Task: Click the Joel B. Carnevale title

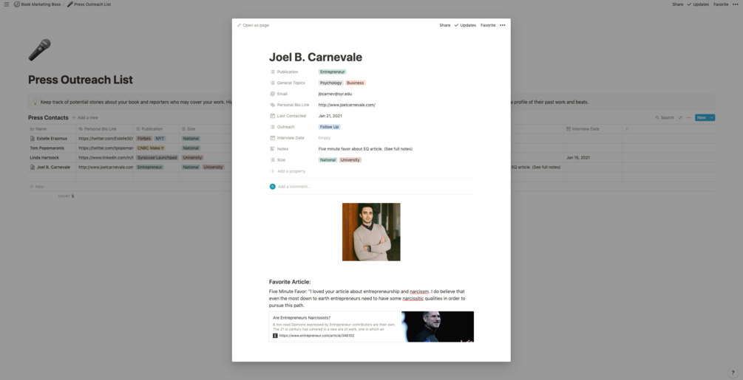Action: click(316, 58)
